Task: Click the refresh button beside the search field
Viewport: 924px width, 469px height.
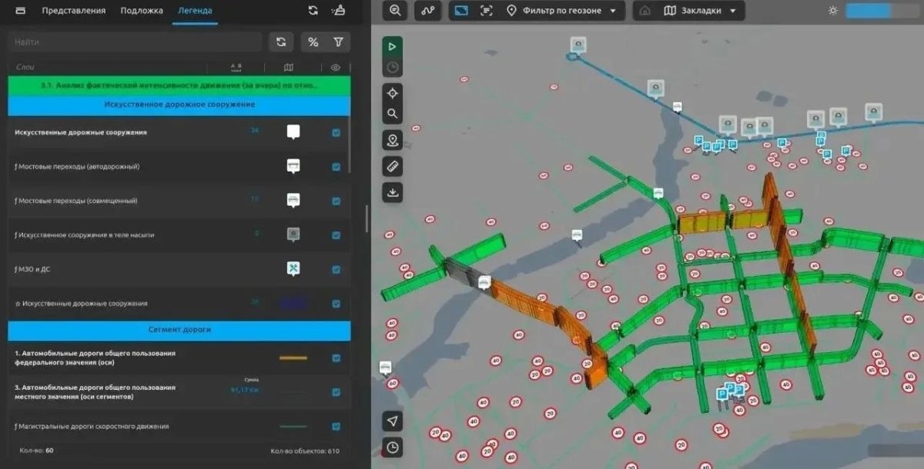Action: 281,42
